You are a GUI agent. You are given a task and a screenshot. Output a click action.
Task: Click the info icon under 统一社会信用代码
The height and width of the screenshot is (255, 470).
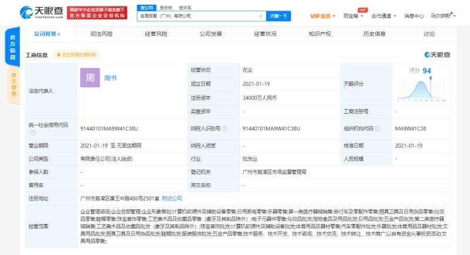coord(33,132)
